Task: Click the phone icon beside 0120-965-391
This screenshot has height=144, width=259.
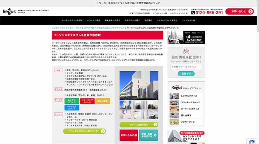Action: (193, 13)
